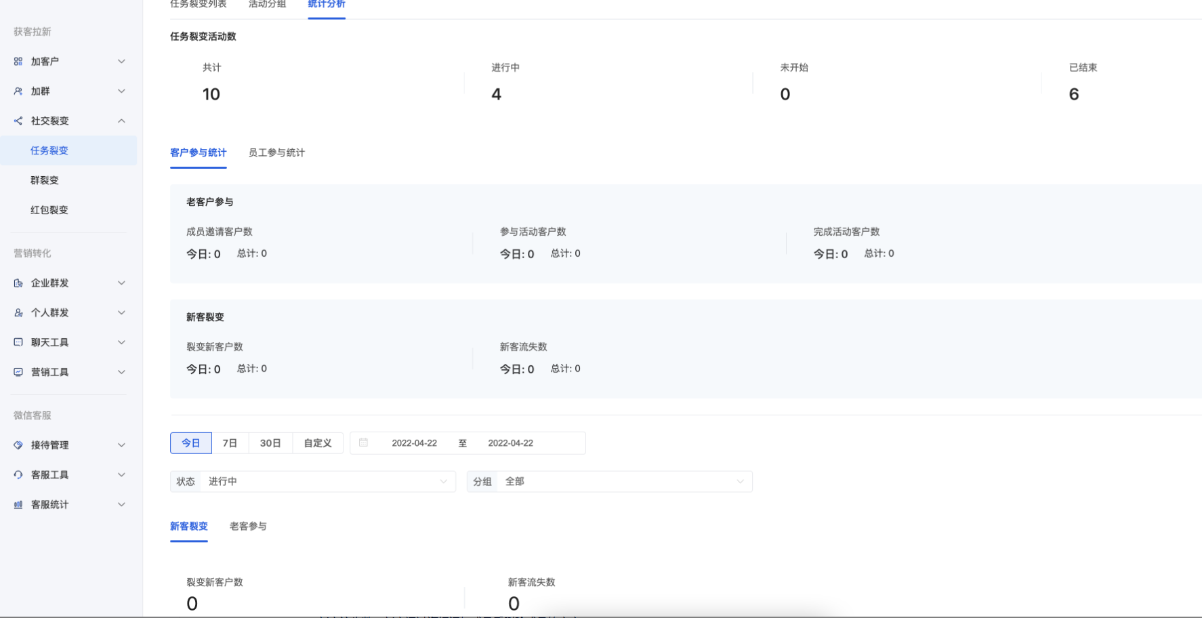Click the 加客户 sidebar icon

pos(18,62)
